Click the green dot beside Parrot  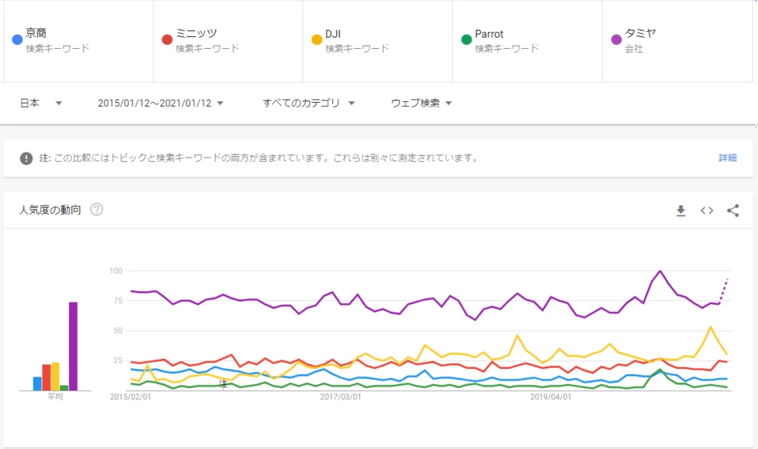click(x=466, y=40)
